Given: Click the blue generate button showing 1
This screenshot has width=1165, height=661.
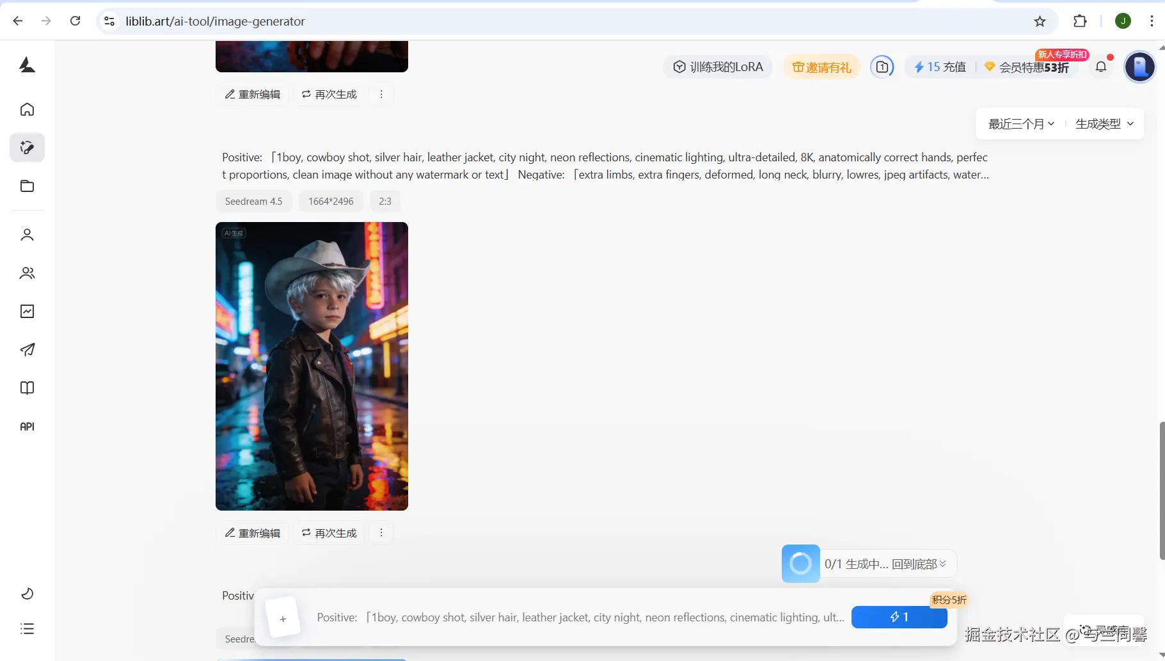Looking at the screenshot, I should click(899, 617).
